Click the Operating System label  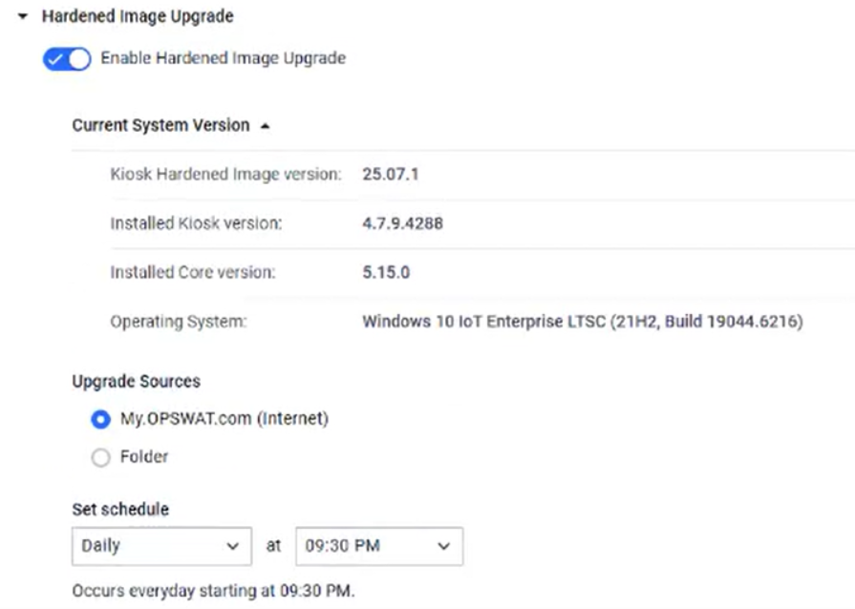tap(178, 322)
